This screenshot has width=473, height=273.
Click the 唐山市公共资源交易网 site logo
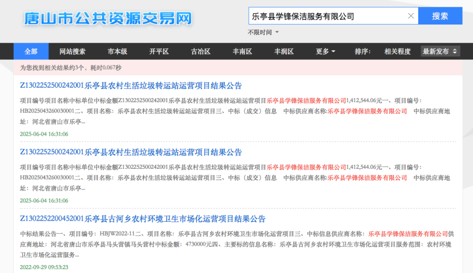click(x=107, y=18)
